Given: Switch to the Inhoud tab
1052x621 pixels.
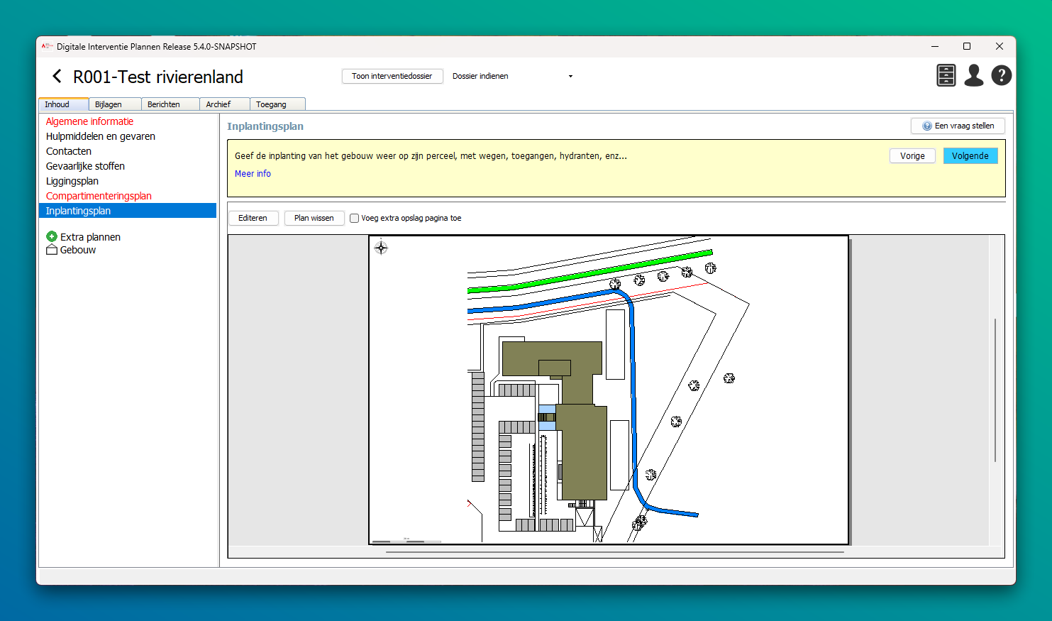Looking at the screenshot, I should pyautogui.click(x=63, y=104).
